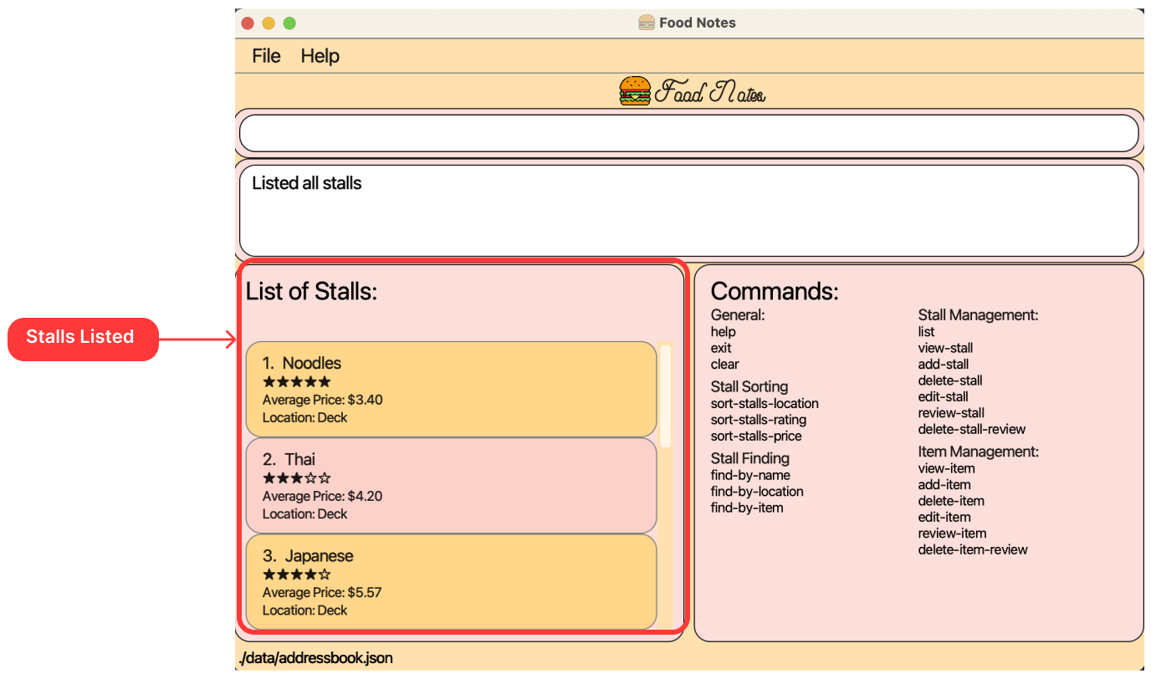Click 'find-by-location' command text
1156x674 pixels.
[757, 492]
